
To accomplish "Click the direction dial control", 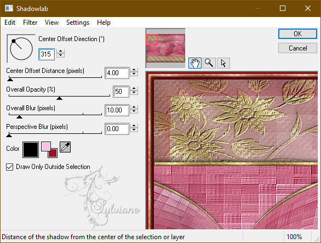I will [21, 49].
